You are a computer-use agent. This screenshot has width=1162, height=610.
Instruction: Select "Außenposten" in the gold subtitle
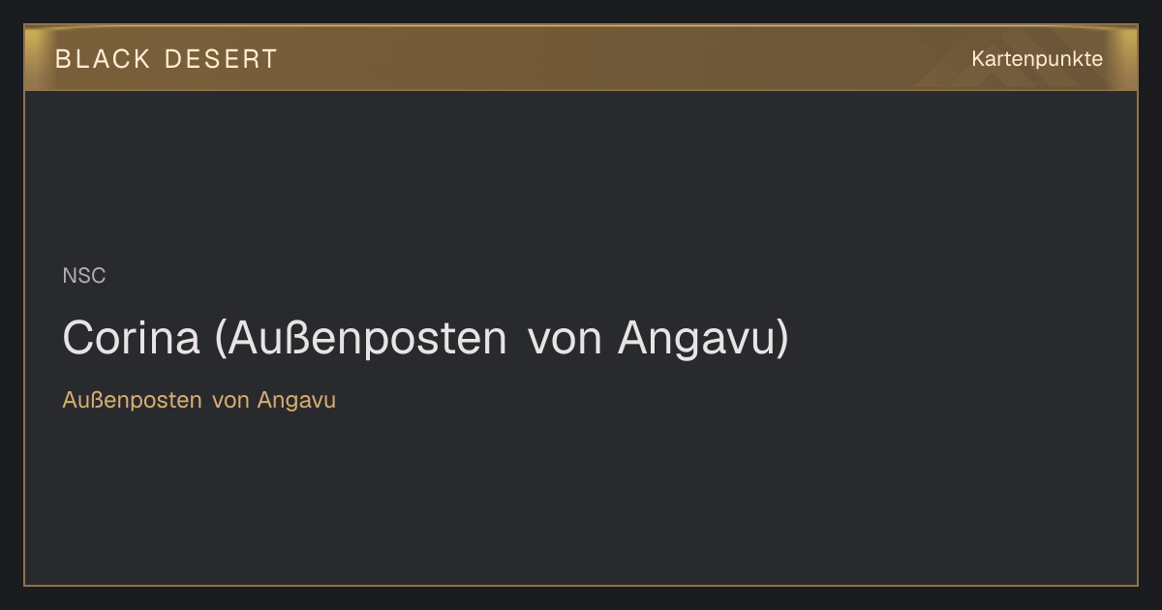tap(133, 400)
